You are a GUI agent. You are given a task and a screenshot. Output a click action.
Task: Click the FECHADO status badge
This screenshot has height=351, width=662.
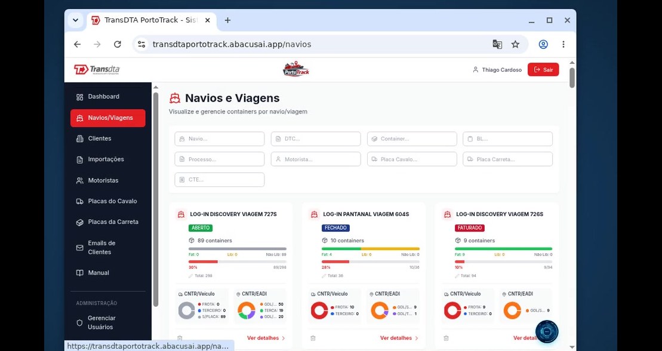335,228
